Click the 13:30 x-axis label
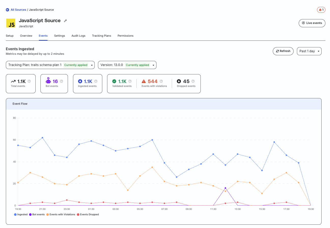The height and width of the screenshot is (228, 330). pos(238,209)
